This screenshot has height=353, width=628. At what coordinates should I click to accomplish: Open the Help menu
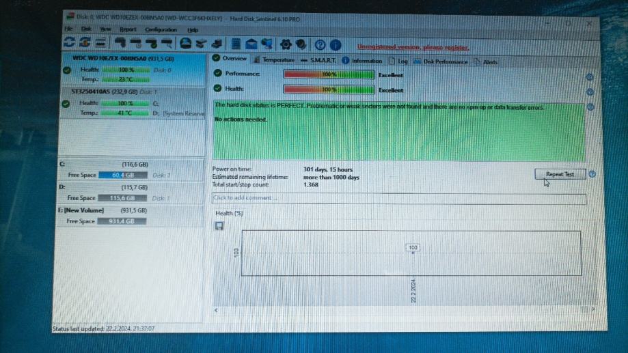pos(193,30)
